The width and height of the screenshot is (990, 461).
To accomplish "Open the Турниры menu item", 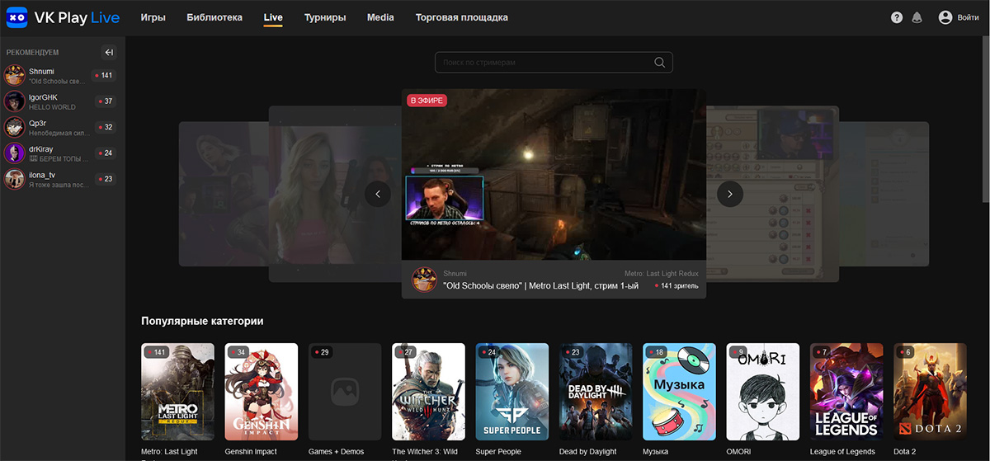I will [x=325, y=17].
